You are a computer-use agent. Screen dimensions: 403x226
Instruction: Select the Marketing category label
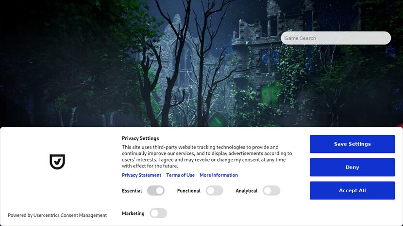click(133, 213)
